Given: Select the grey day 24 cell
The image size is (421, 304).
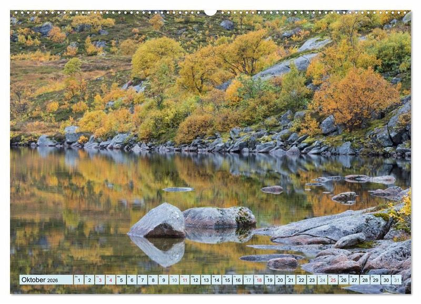Looking at the screenshot, I should [323, 280].
